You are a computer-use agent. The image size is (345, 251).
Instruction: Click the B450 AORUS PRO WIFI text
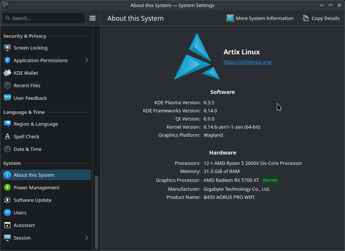click(x=229, y=197)
